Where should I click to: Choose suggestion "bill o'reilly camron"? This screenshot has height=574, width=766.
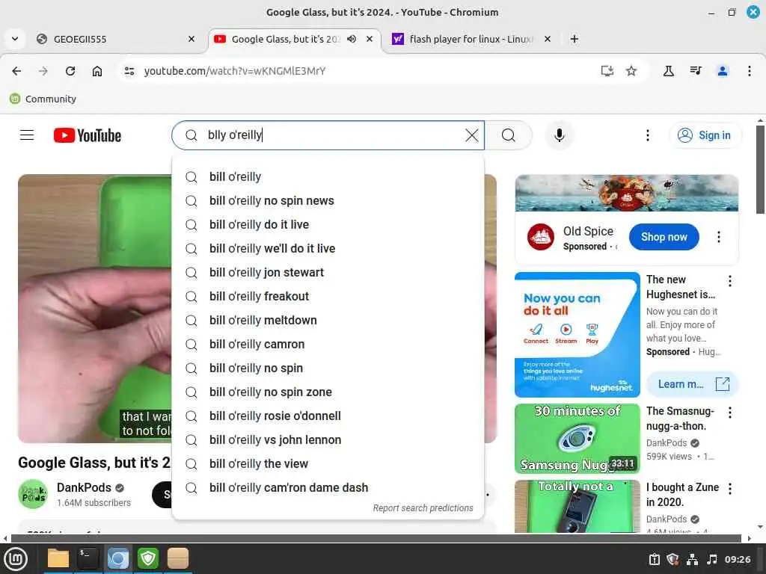(x=328, y=344)
